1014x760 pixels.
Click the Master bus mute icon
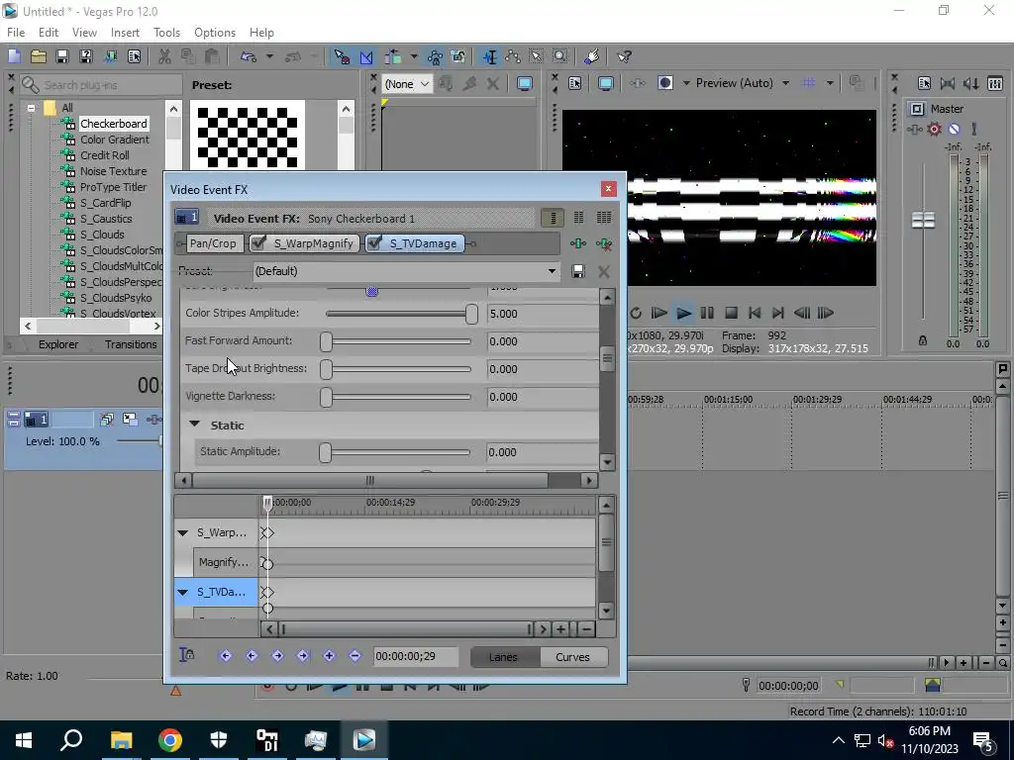[954, 130]
